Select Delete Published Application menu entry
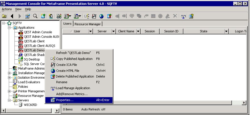This screenshot has width=250, height=115. (75, 76)
